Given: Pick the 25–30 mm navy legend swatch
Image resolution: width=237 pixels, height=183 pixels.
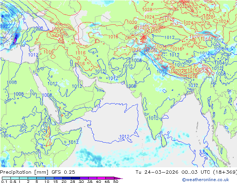Looking at the screenshot, I should pos(75,178).
